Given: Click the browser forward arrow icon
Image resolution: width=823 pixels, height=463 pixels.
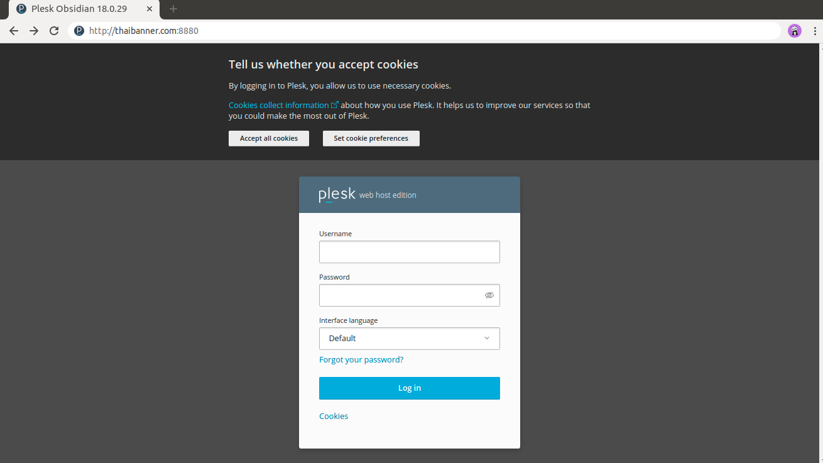Looking at the screenshot, I should point(34,31).
